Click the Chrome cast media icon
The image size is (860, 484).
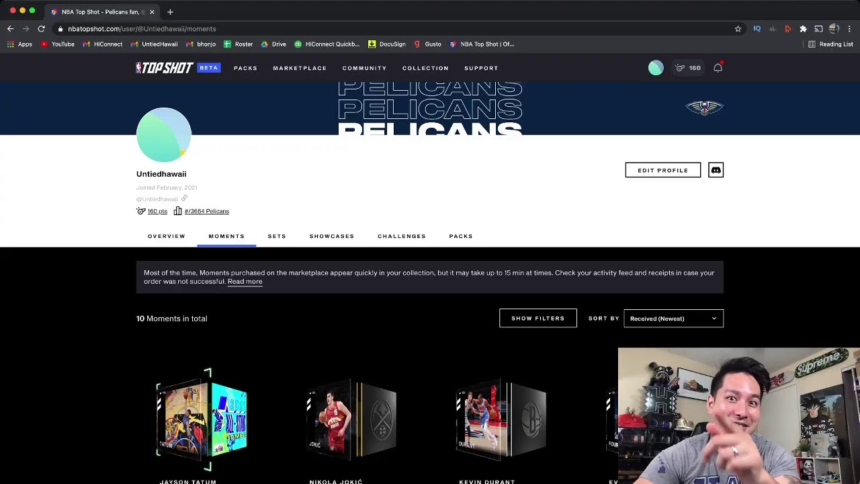[x=818, y=29]
